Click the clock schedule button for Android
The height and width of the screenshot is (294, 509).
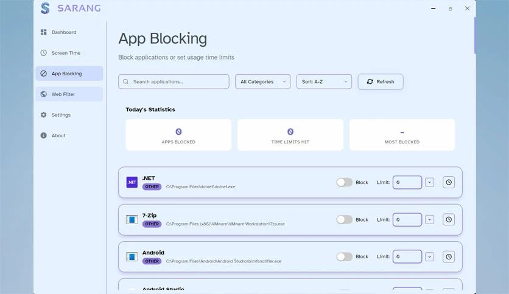point(449,257)
